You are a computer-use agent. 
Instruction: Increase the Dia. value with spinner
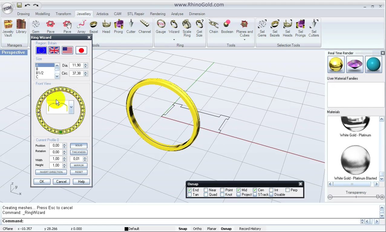(x=86, y=64)
